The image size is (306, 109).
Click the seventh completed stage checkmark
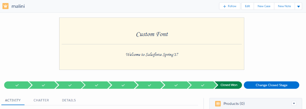click(176, 85)
